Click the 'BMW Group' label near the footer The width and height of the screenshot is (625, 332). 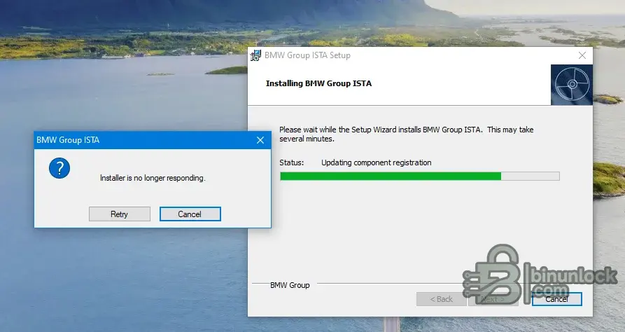pos(290,285)
